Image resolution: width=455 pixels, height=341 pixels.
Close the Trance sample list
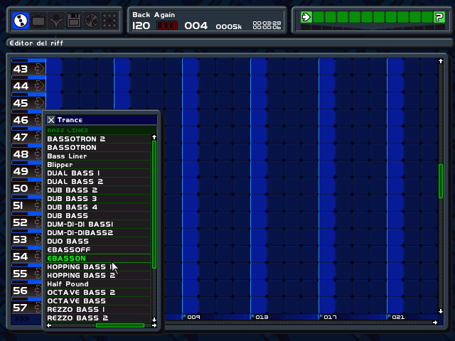point(51,120)
